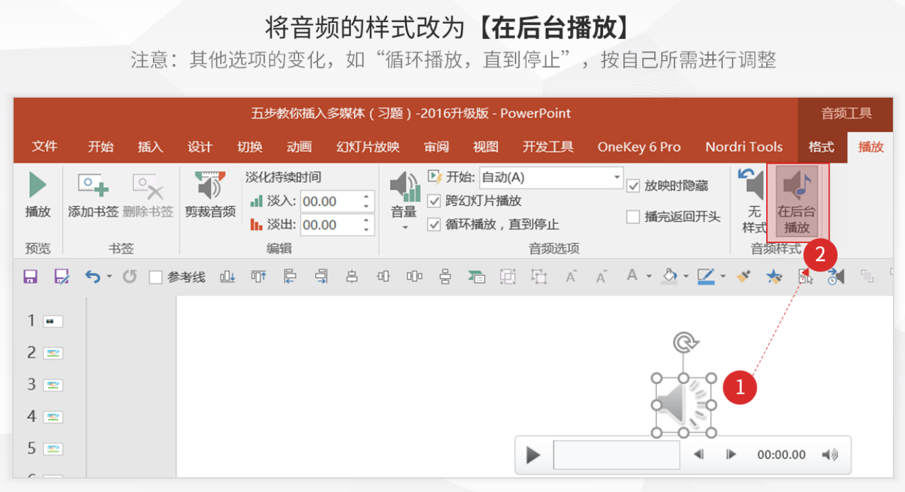Click the Save As icon with pencil
Viewport: 905px width, 492px height.
[x=61, y=276]
